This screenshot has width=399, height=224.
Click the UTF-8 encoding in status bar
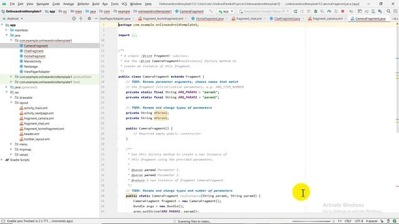coord(359,222)
